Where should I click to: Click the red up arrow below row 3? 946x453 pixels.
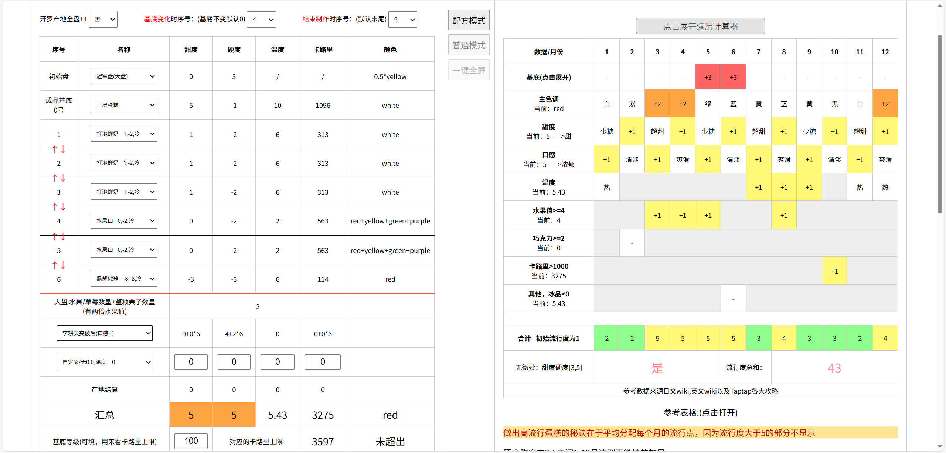55,207
